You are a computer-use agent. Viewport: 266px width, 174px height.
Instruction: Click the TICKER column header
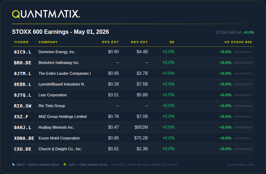21,42
